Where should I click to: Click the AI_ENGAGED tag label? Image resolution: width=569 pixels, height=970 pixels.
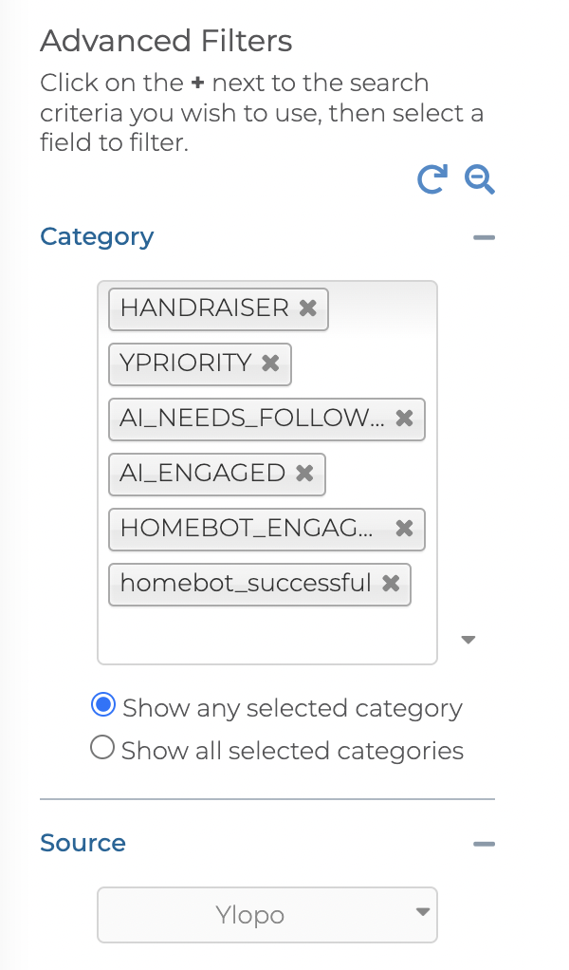pos(203,474)
